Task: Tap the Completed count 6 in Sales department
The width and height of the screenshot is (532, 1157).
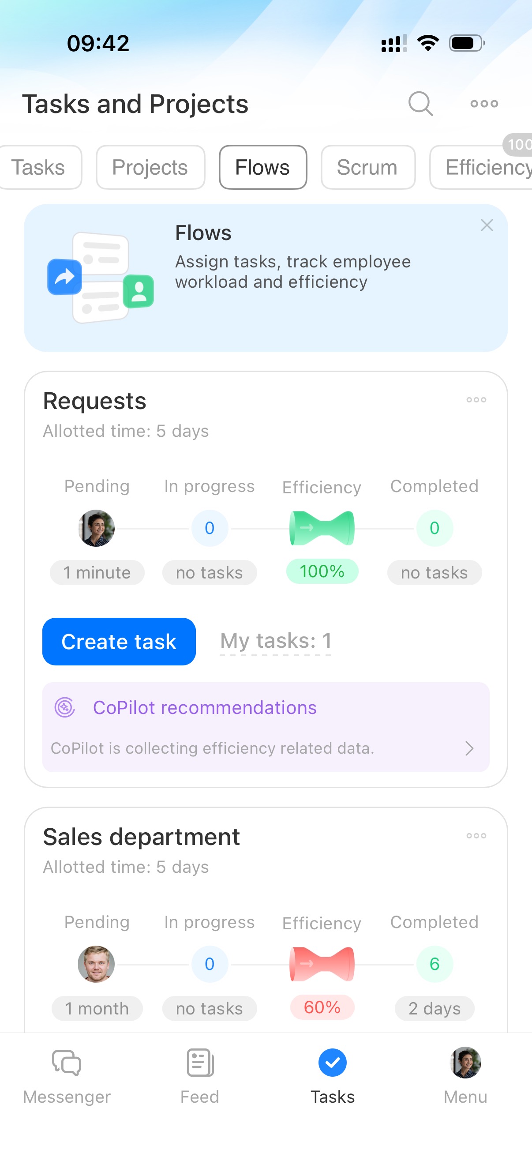Action: 434,964
